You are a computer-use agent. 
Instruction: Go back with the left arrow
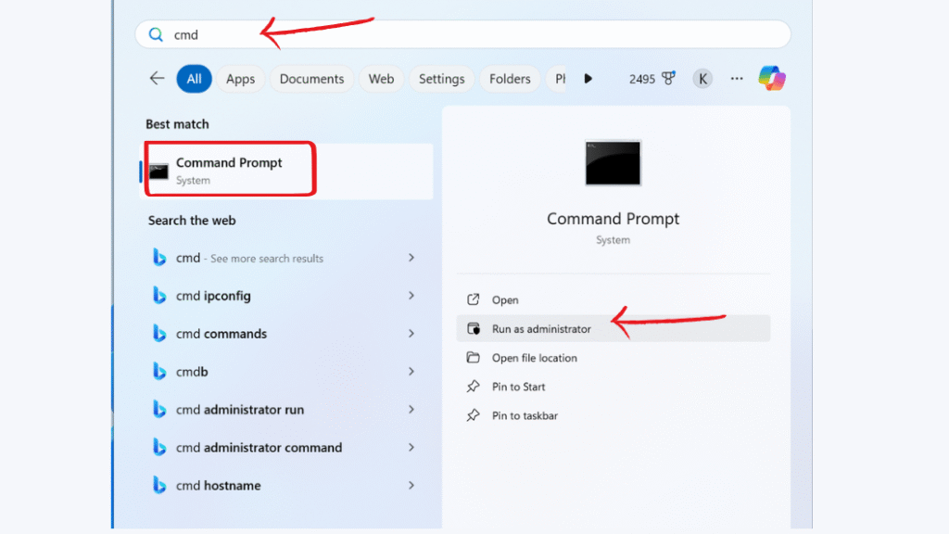point(157,78)
